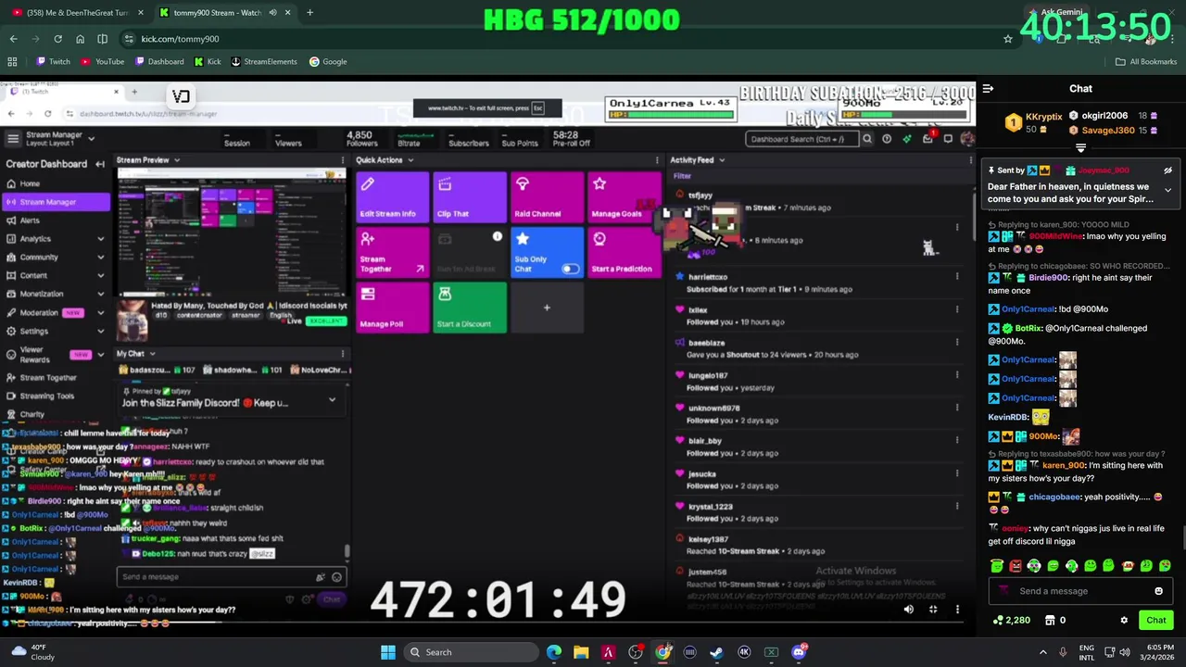Viewport: 1186px width, 667px height.
Task: Trigger the Clip That quick action
Action: 470,196
